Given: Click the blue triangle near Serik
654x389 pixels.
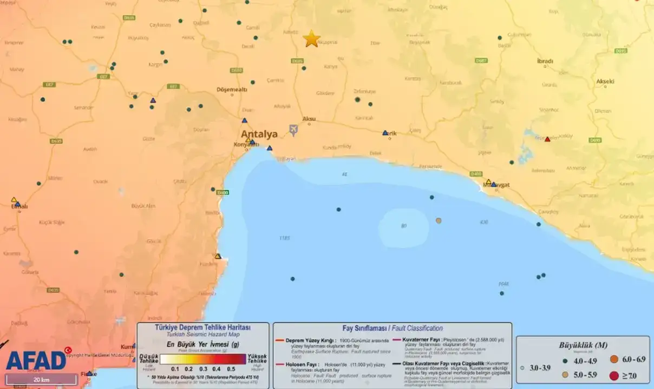Looking at the screenshot, I should [x=385, y=133].
